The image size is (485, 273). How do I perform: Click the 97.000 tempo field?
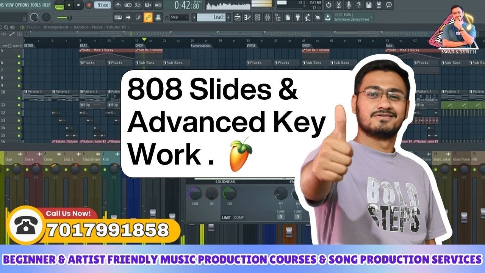(103, 5)
